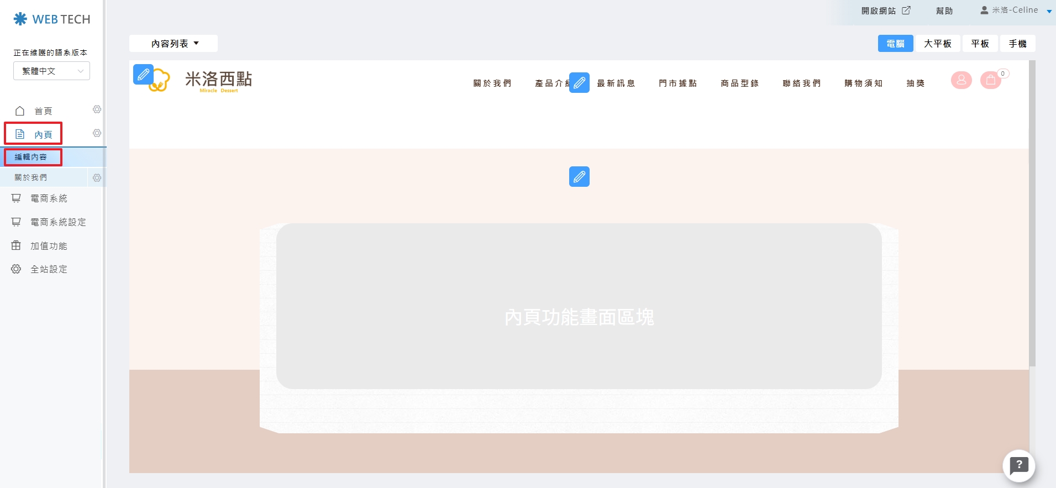Click the pink member account icon

coord(962,80)
